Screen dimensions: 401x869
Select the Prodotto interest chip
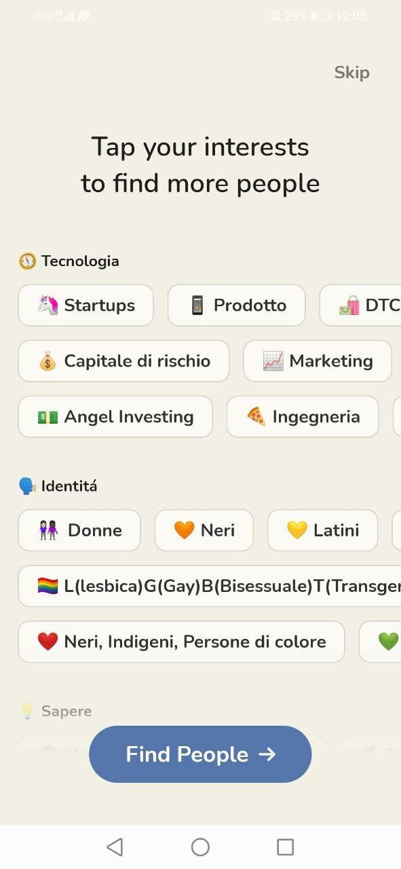(237, 306)
